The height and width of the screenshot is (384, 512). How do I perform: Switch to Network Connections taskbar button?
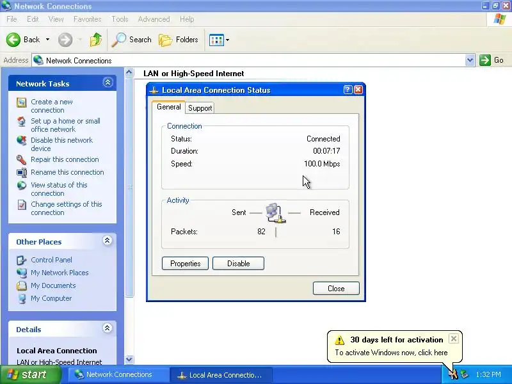(119, 375)
